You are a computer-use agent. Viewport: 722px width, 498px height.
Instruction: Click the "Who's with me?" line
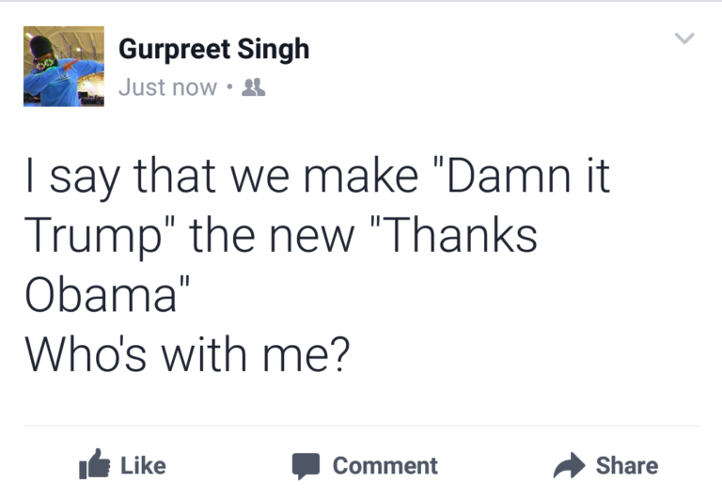(186, 353)
